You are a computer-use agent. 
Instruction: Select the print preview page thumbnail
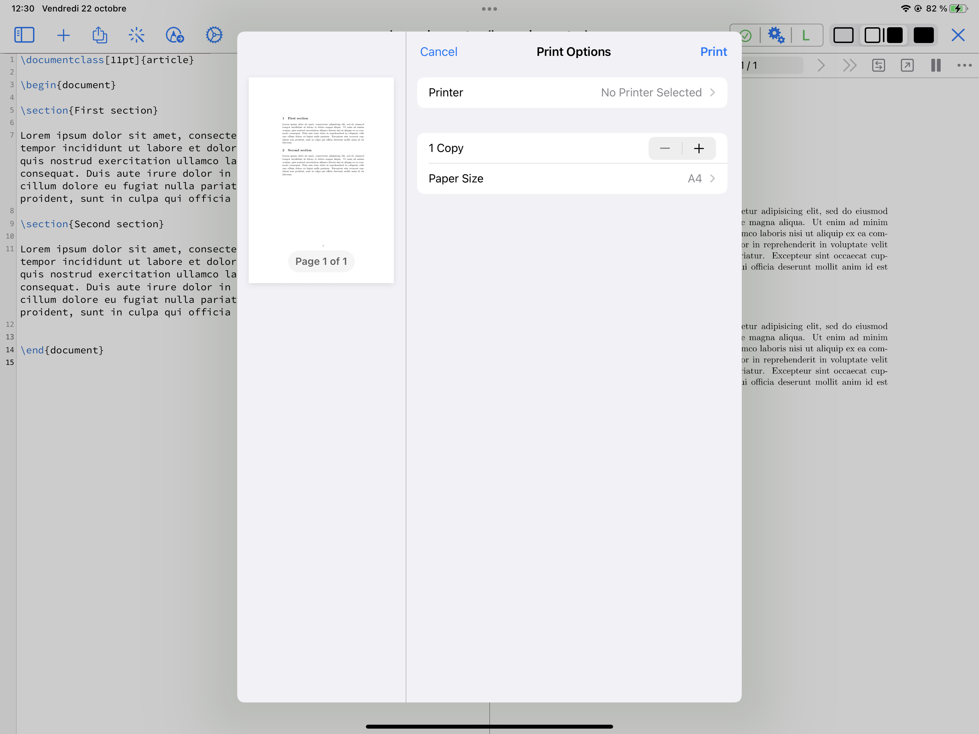(321, 180)
